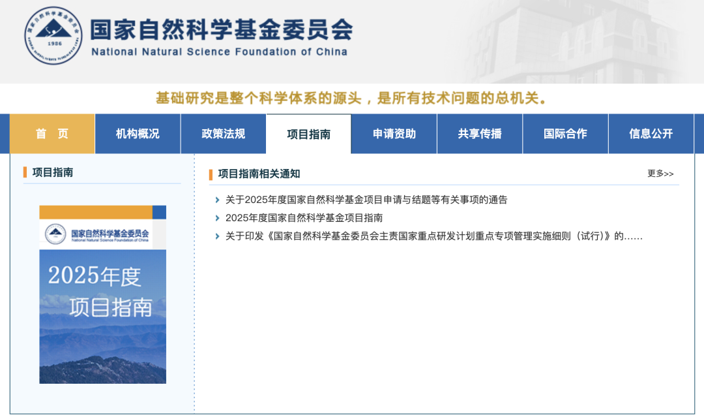Click arrow bullet beside 2025年度国家自然科学基金项目指南
Viewport: 704px width, 417px height.
tap(217, 218)
